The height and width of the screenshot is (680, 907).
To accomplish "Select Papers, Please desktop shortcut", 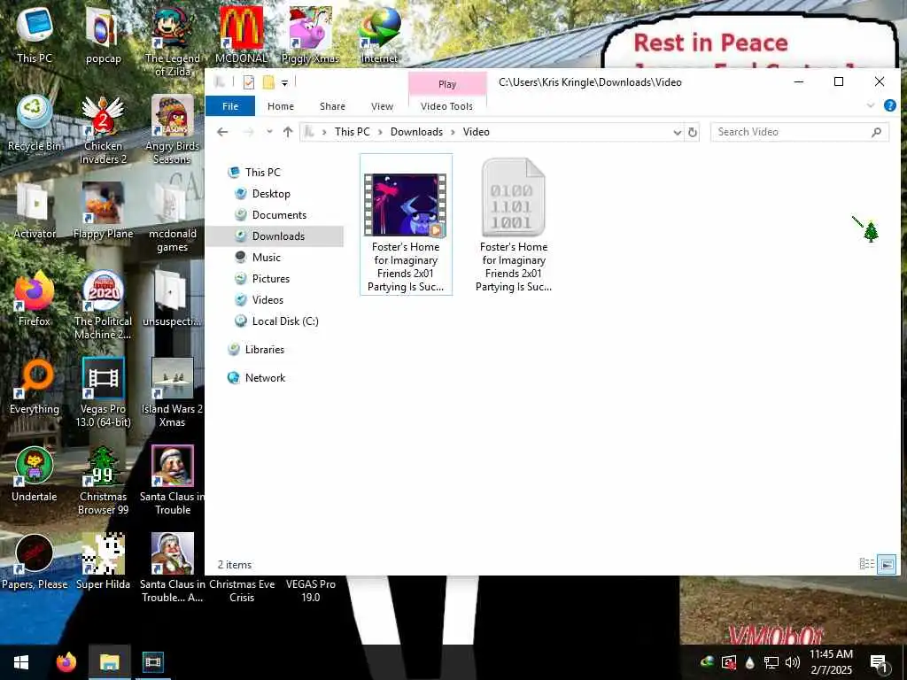I will point(35,562).
